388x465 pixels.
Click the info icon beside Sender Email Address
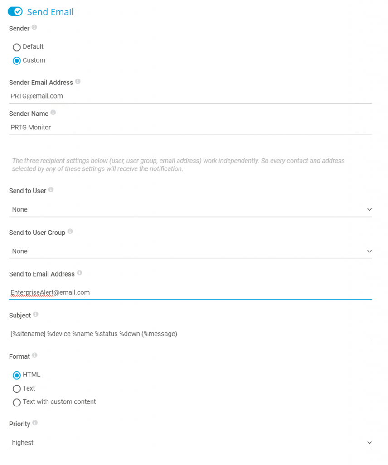click(x=78, y=82)
